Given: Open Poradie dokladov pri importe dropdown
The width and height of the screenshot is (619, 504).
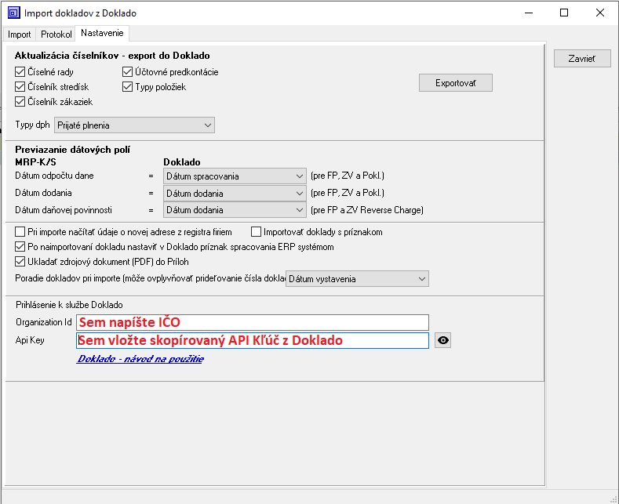Looking at the screenshot, I should pos(357,279).
